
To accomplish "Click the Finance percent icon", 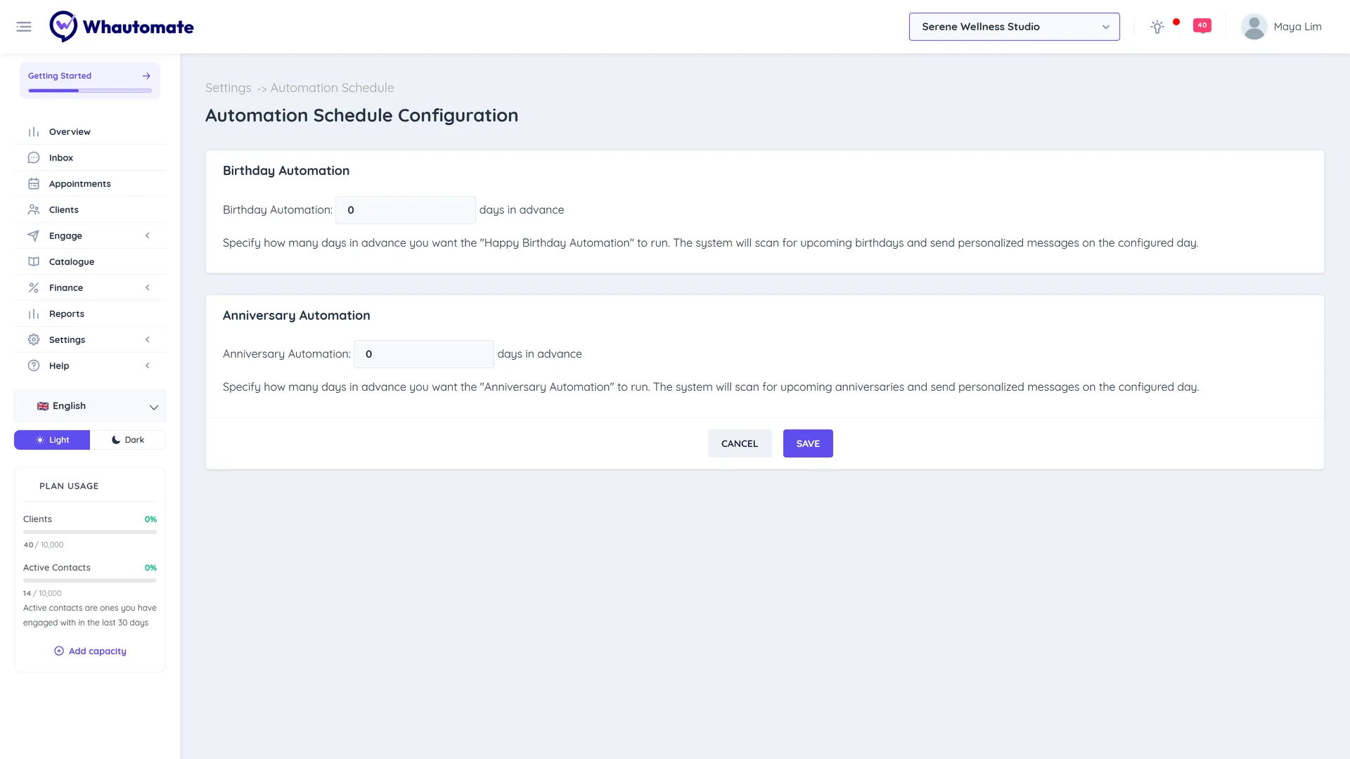I will point(34,287).
